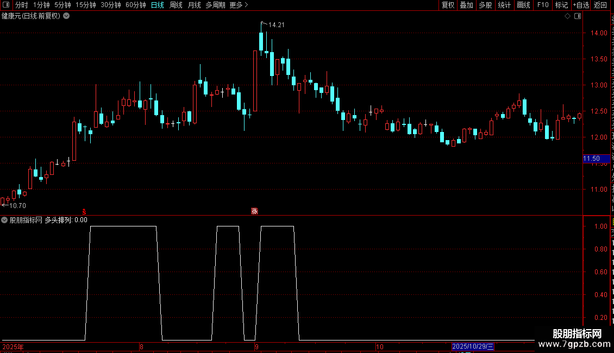Click the 复权 adjustment button
614x353 pixels.
pyautogui.click(x=448, y=5)
